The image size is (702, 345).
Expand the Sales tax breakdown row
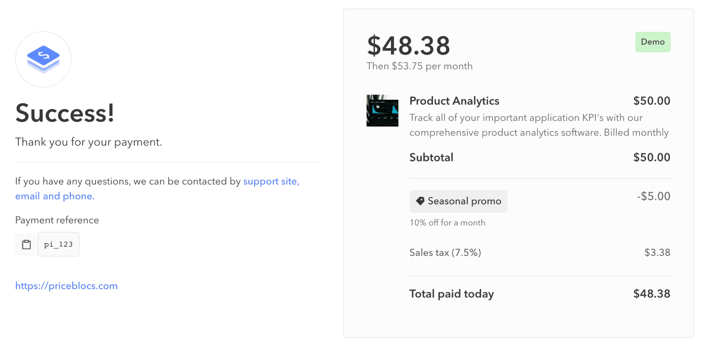[445, 252]
